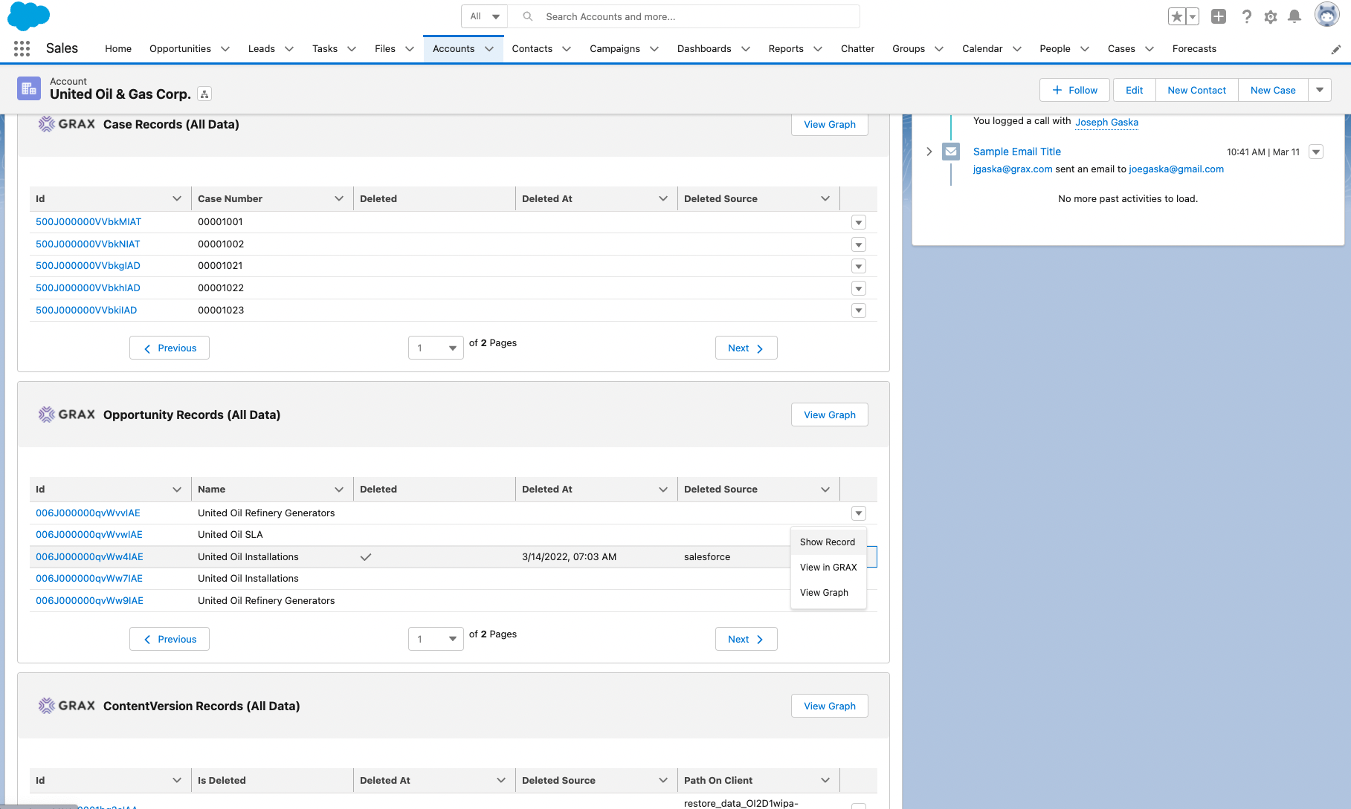Click View Graph for Case Records
This screenshot has width=1351, height=809.
830,124
